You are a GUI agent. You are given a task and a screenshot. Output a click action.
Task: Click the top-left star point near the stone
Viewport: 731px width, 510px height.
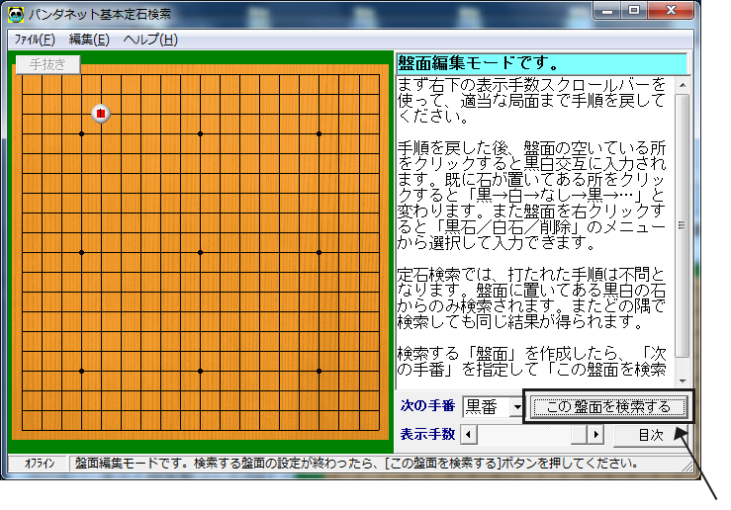81,133
